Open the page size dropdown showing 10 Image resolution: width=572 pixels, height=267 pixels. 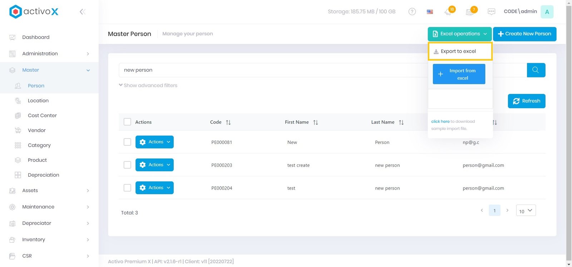(x=526, y=211)
